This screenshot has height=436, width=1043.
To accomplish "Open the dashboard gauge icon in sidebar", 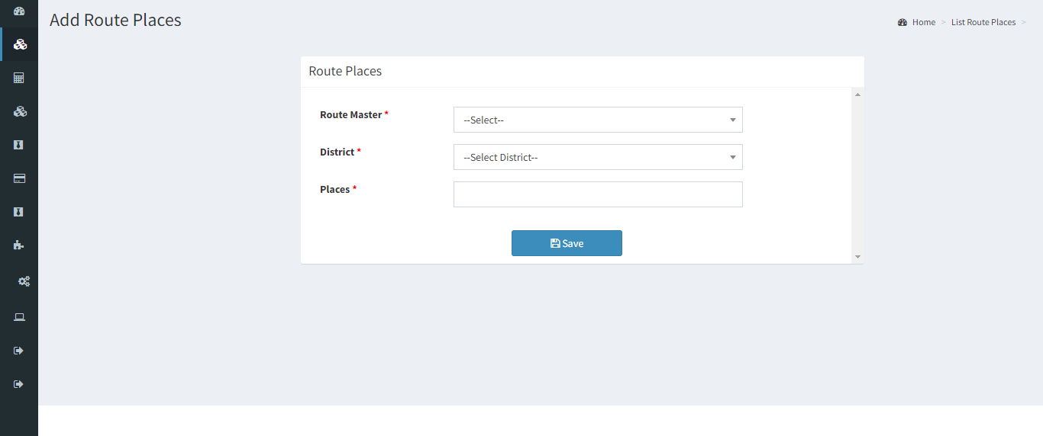I will click(19, 11).
